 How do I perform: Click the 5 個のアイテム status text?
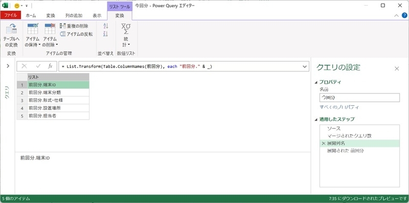pos(16,198)
